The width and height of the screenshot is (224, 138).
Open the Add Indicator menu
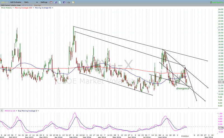[x=16, y=2]
